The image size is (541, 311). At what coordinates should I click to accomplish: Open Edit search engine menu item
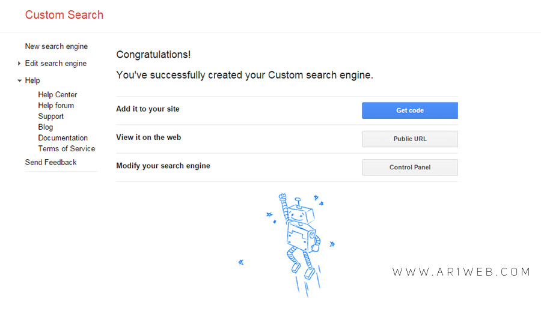point(55,64)
